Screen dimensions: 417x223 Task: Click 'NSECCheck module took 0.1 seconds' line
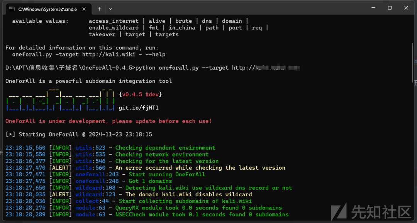coord(202,214)
